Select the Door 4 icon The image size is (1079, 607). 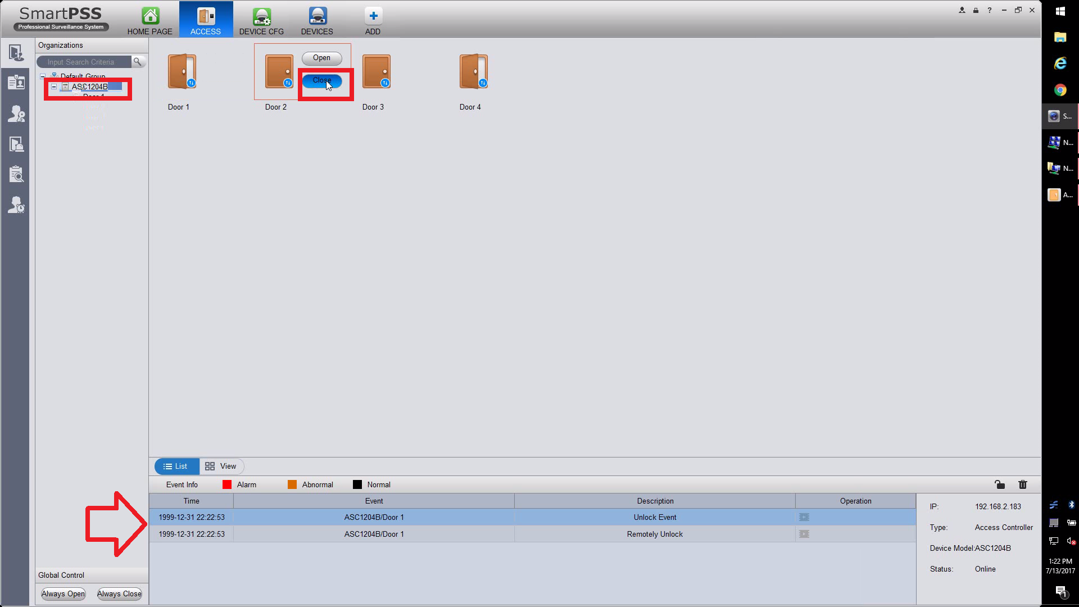(473, 72)
